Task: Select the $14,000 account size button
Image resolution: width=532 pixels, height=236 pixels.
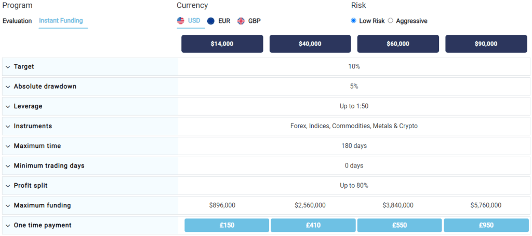Action: 222,44
